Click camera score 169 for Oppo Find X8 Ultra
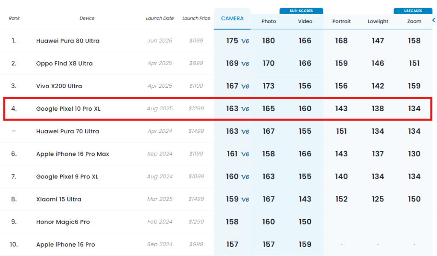This screenshot has width=437, height=256. pyautogui.click(x=232, y=63)
